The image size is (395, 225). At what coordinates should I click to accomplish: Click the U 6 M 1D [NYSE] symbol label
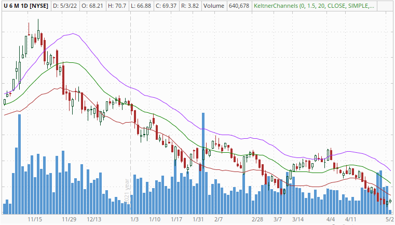(x=26, y=6)
